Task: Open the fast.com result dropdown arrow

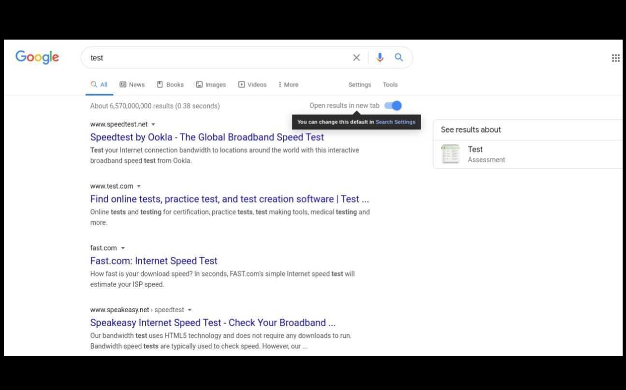Action: click(122, 248)
